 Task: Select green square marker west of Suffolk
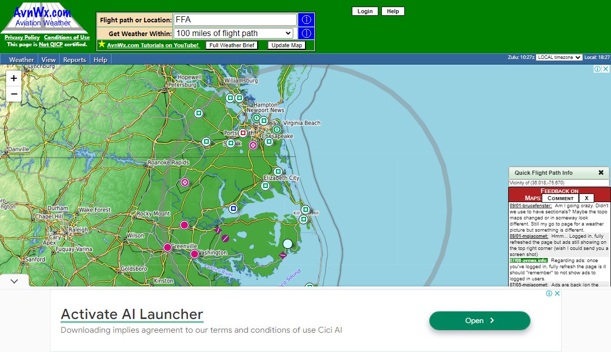pyautogui.click(x=206, y=142)
